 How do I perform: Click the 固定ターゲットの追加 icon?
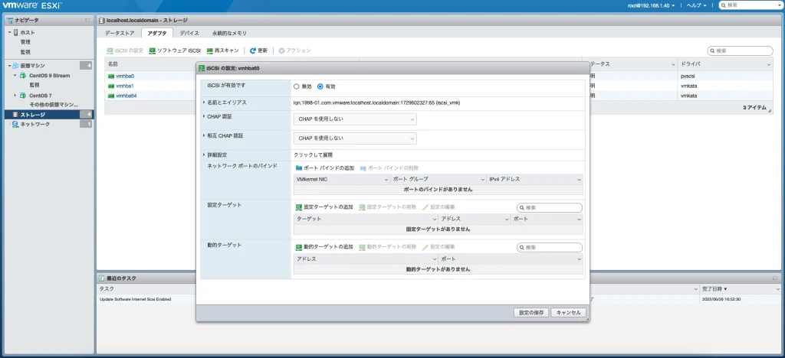pyautogui.click(x=299, y=207)
